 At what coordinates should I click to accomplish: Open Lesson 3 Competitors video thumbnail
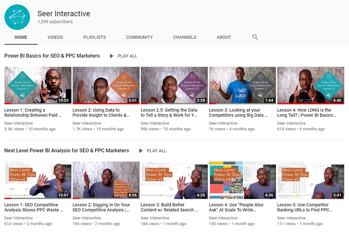click(242, 85)
